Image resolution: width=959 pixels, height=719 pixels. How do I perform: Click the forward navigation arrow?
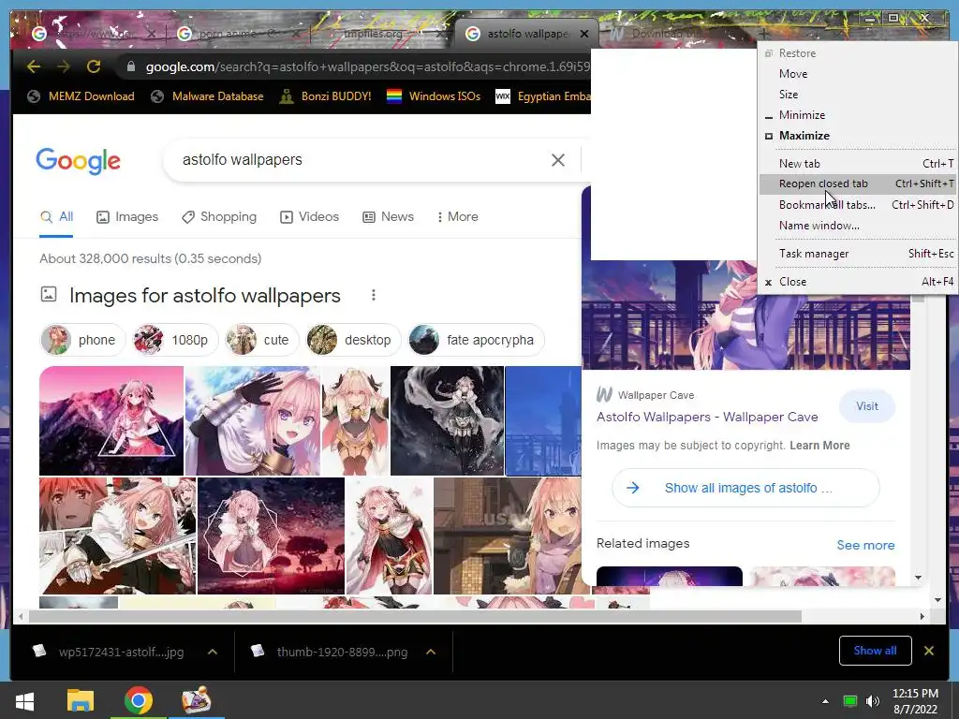pyautogui.click(x=64, y=66)
